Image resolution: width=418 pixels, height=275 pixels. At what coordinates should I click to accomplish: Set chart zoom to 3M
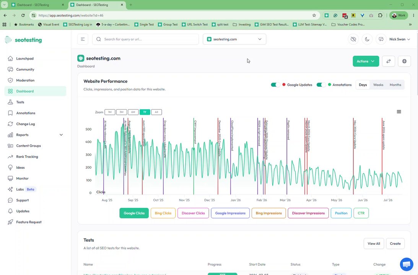(122, 112)
